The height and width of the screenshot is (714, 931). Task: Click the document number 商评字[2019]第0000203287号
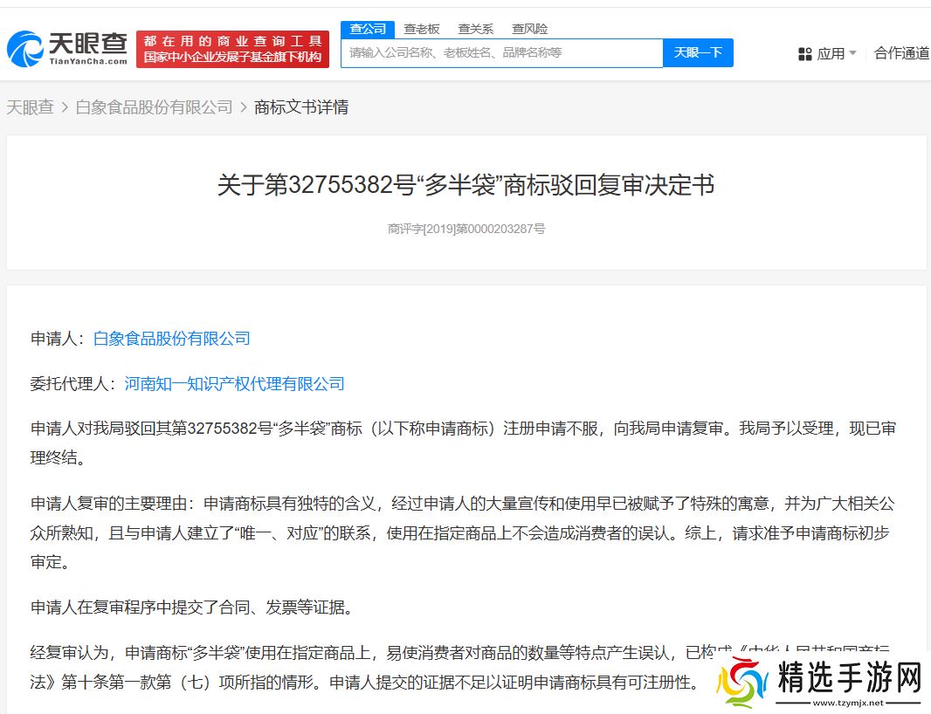click(466, 230)
